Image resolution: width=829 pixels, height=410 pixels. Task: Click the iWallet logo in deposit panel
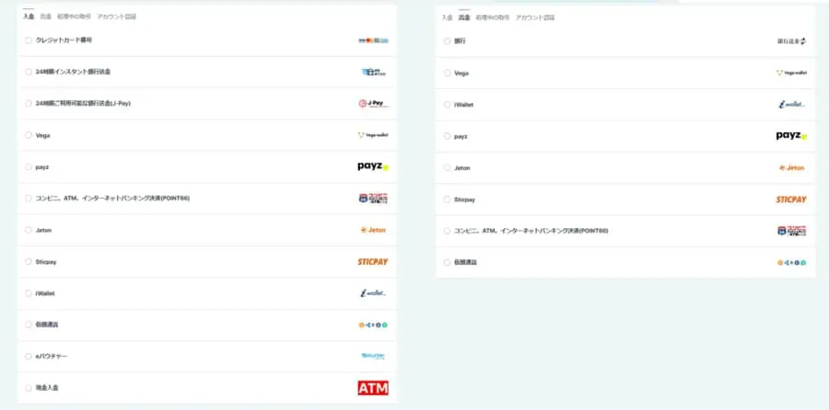(373, 293)
